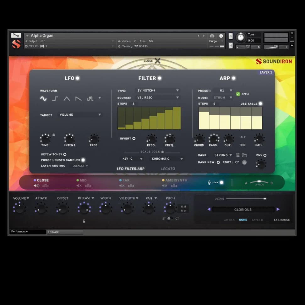305x305 pixels.
Task: Select the sine wave LFO waveform
Action: [43, 99]
